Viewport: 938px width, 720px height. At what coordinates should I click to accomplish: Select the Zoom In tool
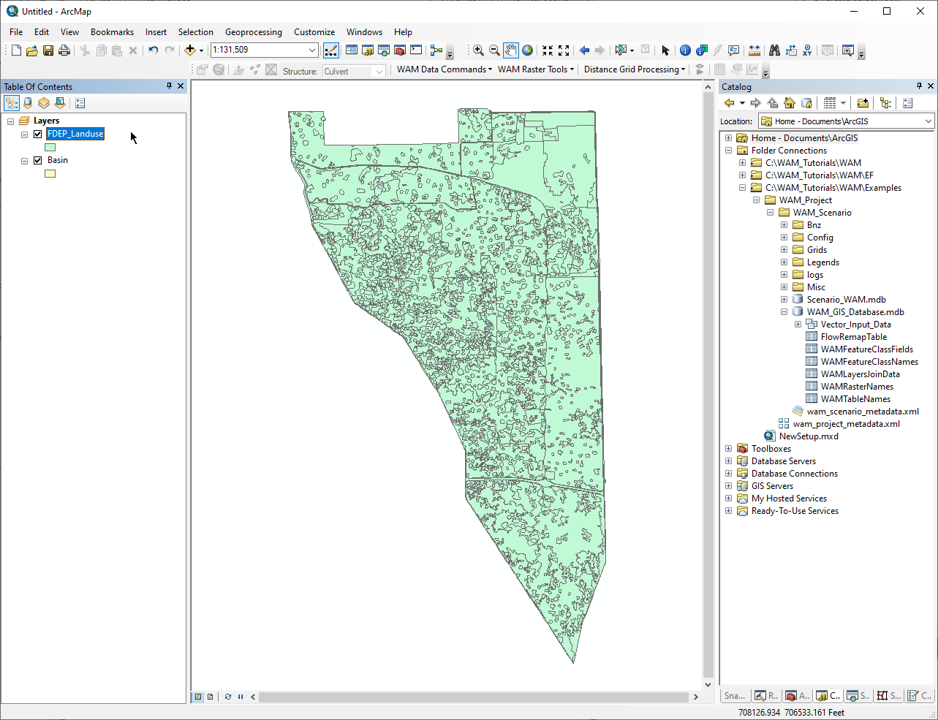(x=478, y=50)
